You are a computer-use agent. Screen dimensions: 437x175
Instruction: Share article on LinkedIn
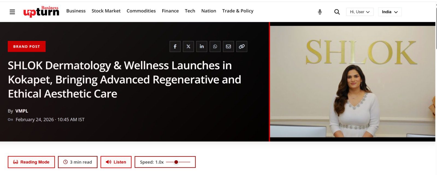[x=202, y=46]
